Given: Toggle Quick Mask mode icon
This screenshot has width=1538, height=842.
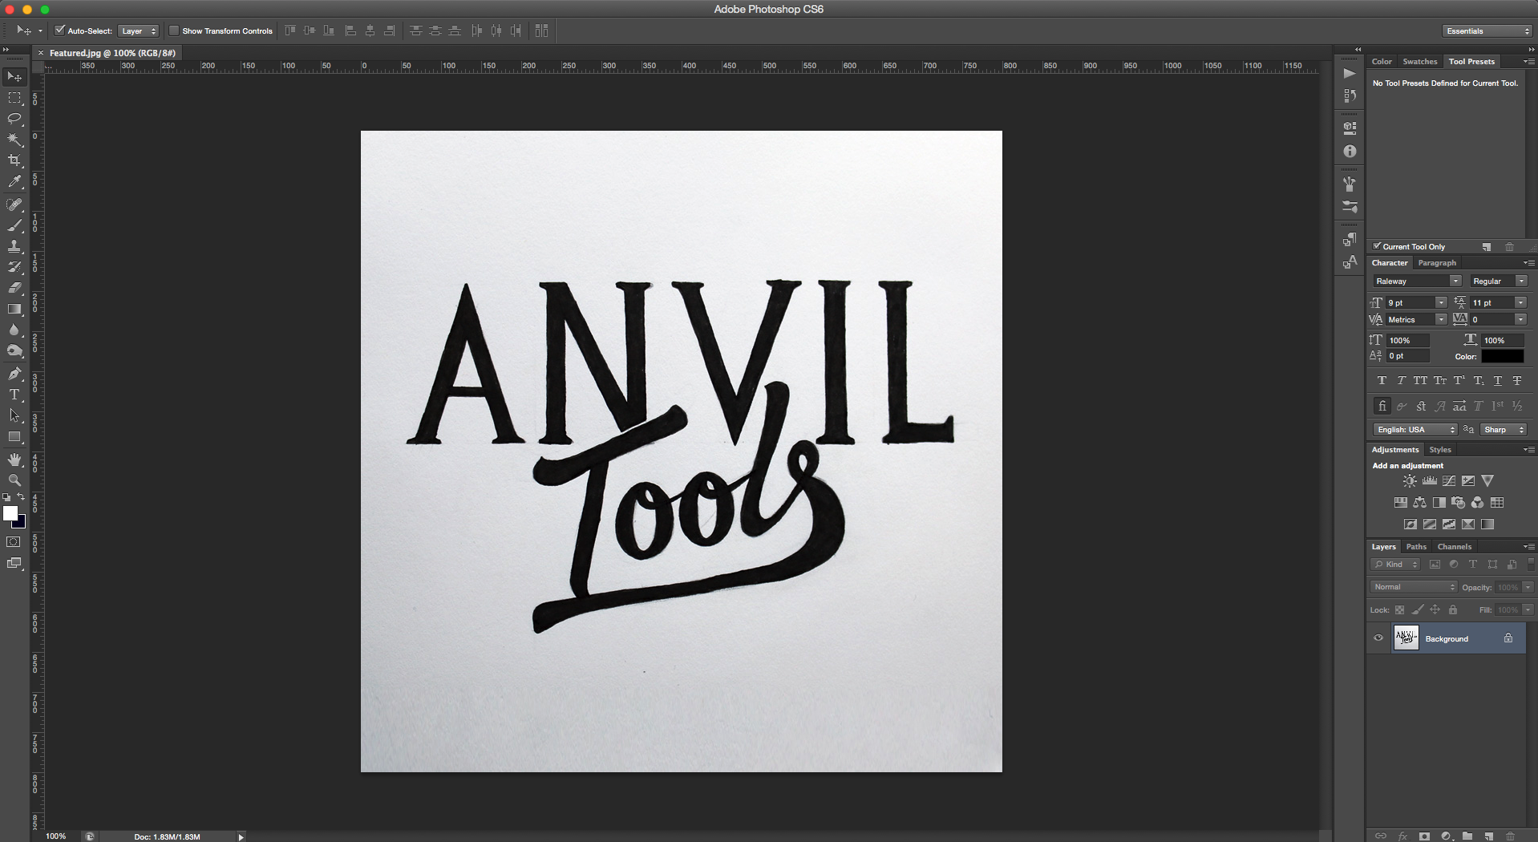Looking at the screenshot, I should point(14,542).
